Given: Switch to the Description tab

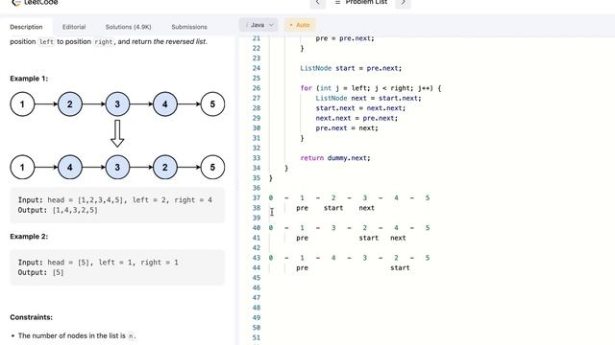Looking at the screenshot, I should pyautogui.click(x=26, y=27).
